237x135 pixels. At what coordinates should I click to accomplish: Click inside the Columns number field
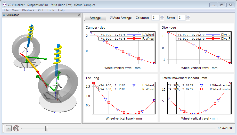(156, 18)
